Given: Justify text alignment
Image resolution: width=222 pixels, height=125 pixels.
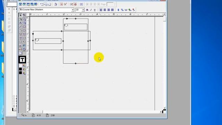Looking at the screenshot, I should [x=112, y=10].
